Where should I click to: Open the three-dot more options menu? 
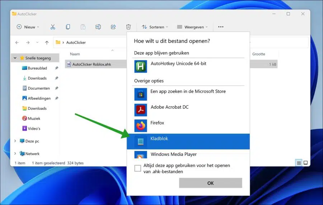(221, 27)
